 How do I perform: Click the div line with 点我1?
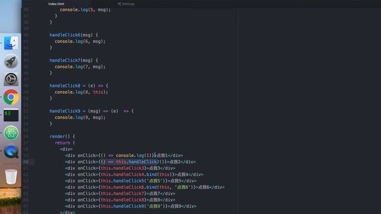tap(124, 155)
